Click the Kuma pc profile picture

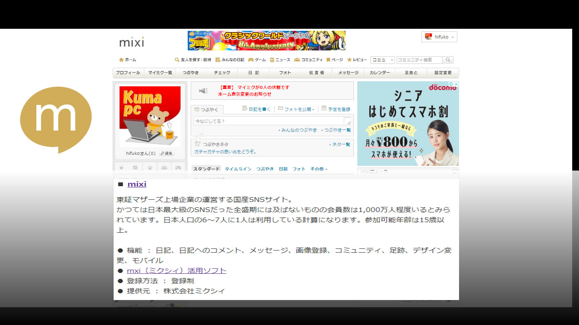coord(150,117)
